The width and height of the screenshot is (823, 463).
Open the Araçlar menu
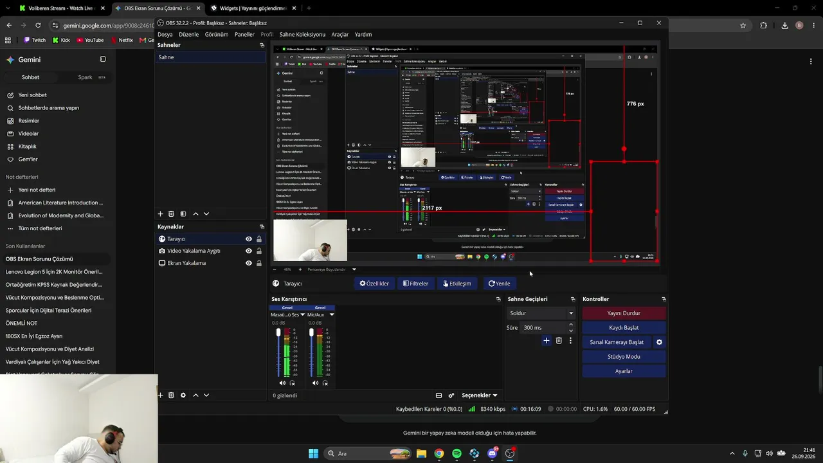[x=340, y=34]
